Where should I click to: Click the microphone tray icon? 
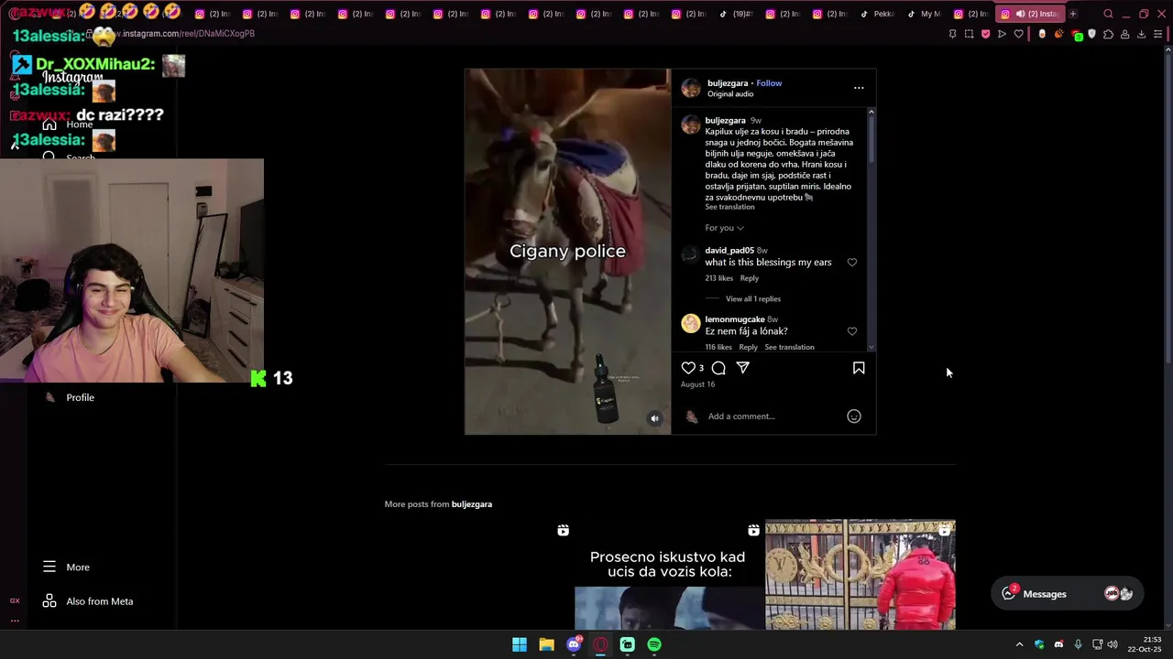[1078, 644]
